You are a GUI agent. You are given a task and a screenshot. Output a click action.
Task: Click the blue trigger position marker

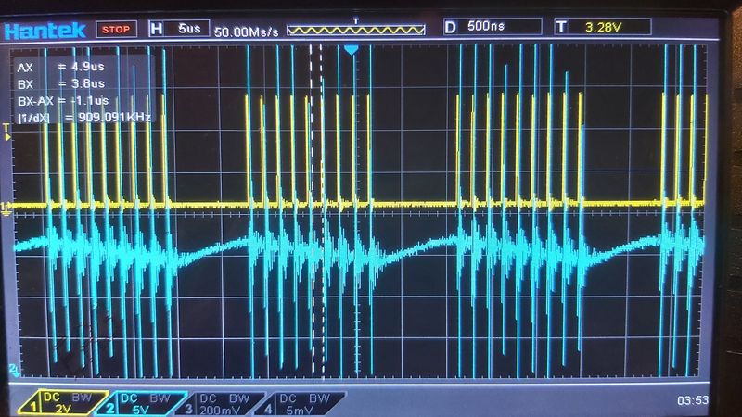(x=351, y=50)
